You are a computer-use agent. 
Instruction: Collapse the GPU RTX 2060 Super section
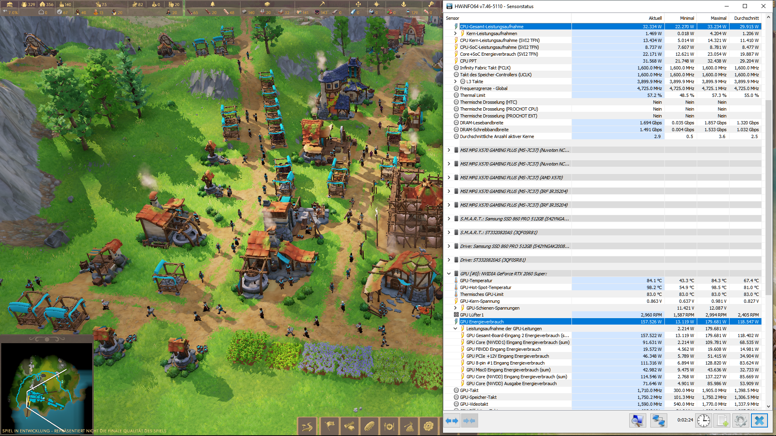click(449, 274)
